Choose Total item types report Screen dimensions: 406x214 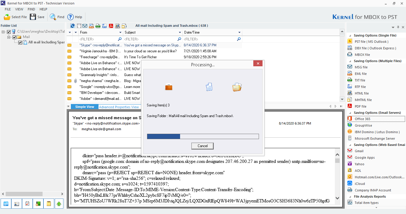pyautogui.click(x=366, y=203)
